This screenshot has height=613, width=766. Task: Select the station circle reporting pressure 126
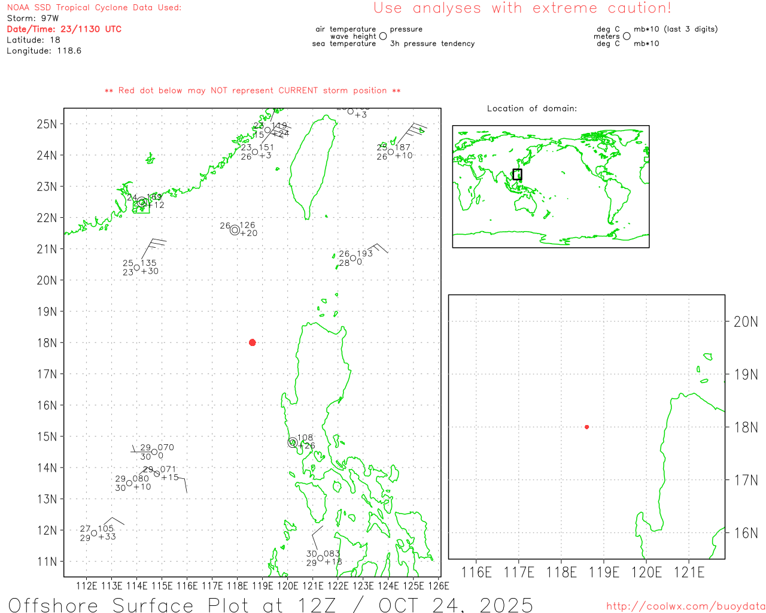coord(235,230)
